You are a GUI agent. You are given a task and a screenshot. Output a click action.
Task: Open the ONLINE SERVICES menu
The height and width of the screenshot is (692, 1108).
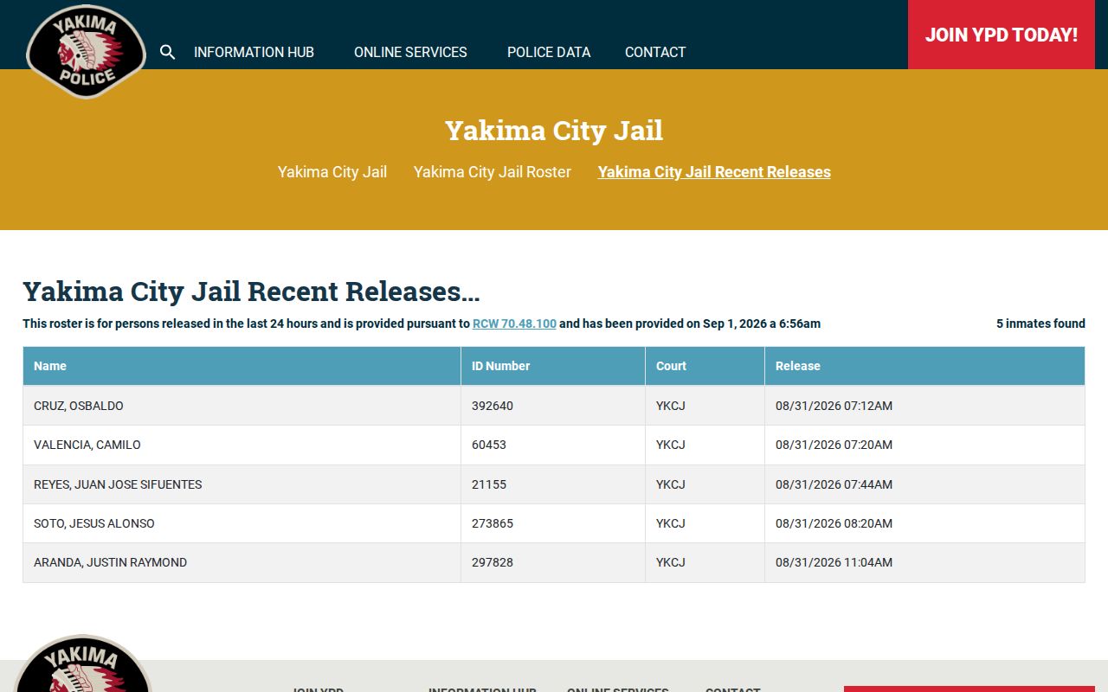click(410, 52)
